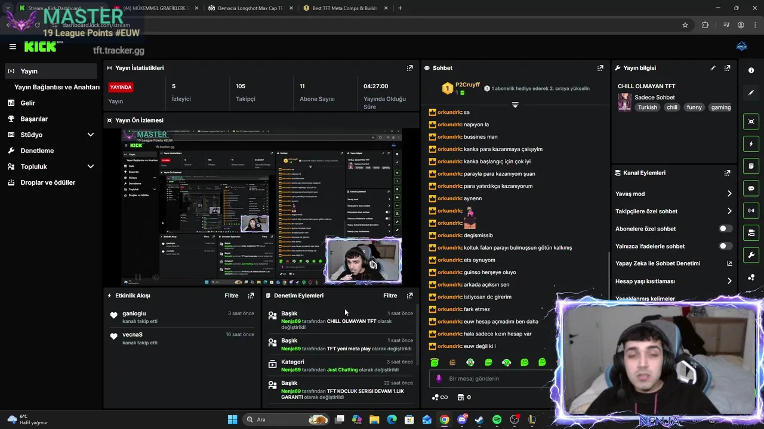Toggle the channel actions widget icon in sidebar
The image size is (764, 429).
point(751,232)
